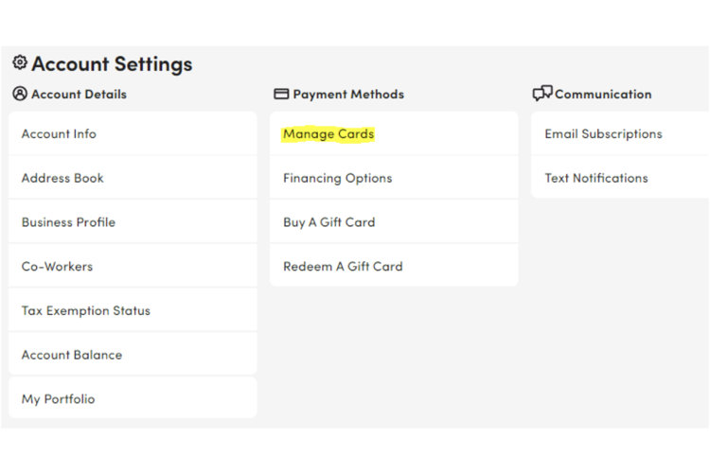710x473 pixels.
Task: Click the Account Details person icon
Action: (20, 94)
